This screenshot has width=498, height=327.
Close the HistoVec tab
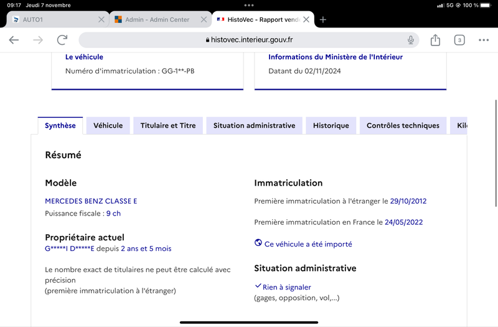[x=306, y=20]
